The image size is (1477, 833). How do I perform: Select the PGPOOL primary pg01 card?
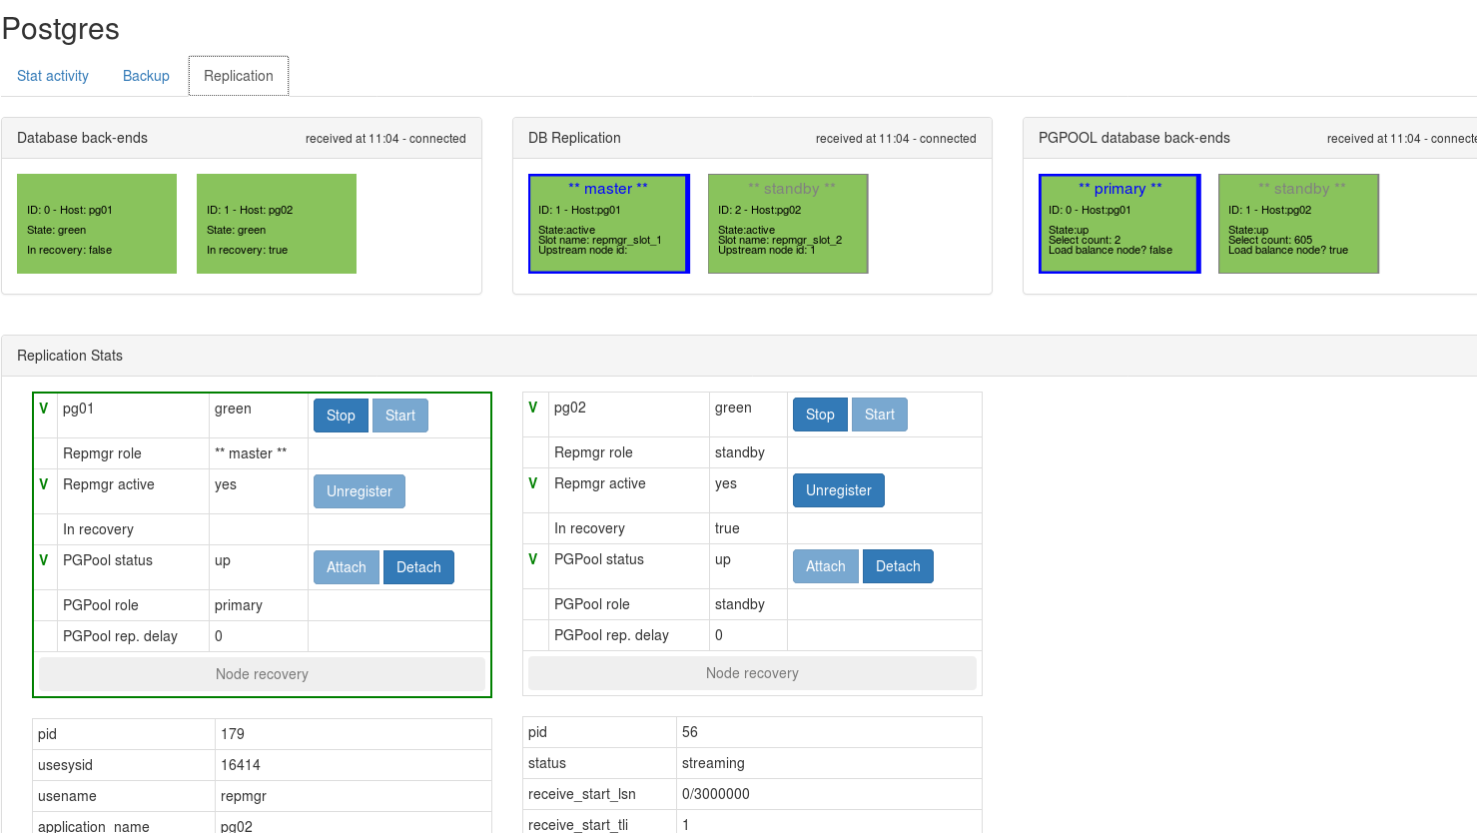[x=1119, y=224]
